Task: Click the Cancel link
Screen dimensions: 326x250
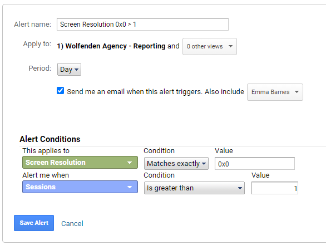Action: 72,224
